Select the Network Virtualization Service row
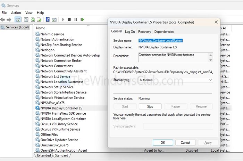 point(62,97)
